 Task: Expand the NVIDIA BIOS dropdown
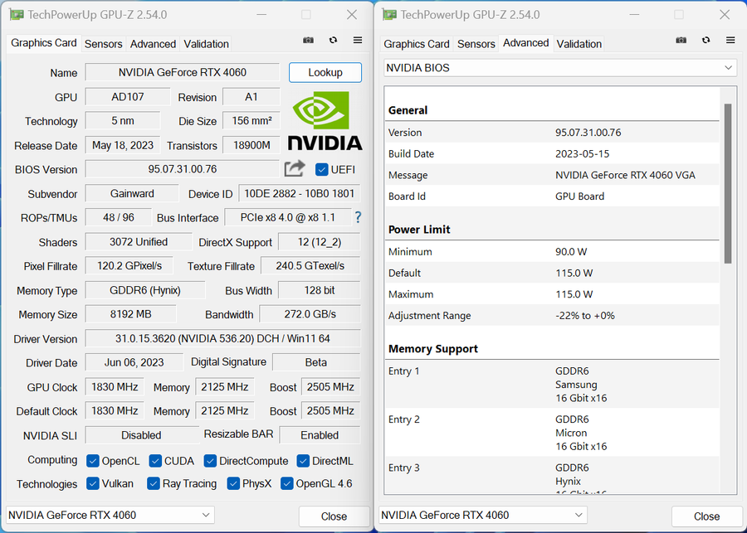click(560, 68)
